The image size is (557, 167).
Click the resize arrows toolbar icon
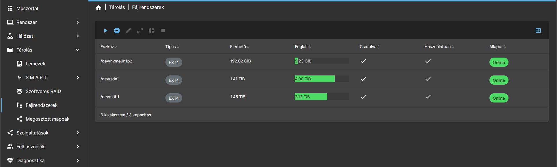click(140, 31)
